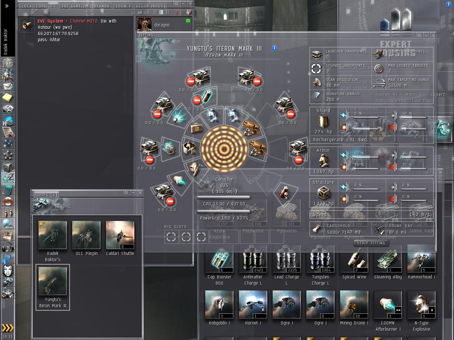The width and height of the screenshot is (454, 340).
Task: Open the yellow Notepad icon
Action: point(8,98)
